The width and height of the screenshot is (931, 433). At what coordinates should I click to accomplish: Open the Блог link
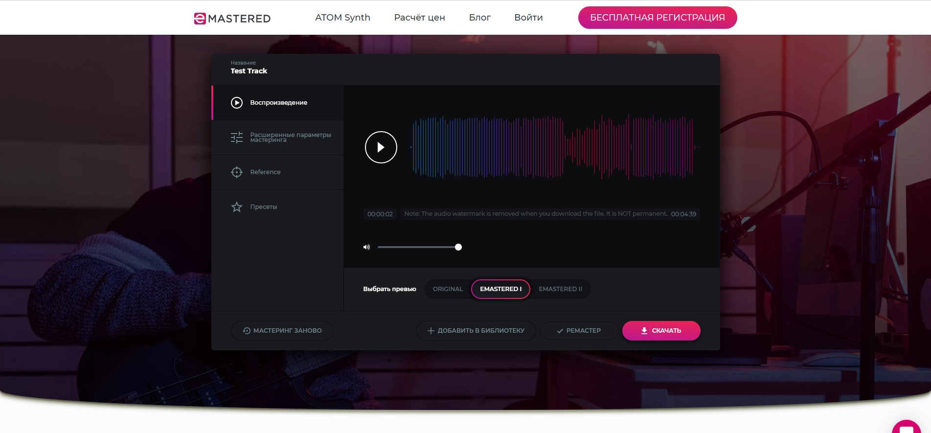pos(479,18)
